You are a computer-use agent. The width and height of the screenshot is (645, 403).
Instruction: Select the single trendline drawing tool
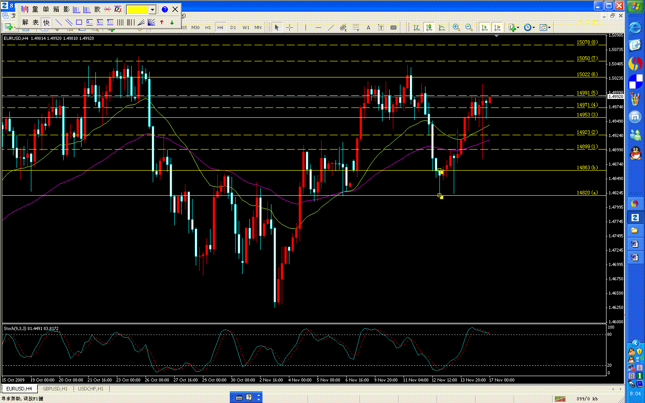[58, 22]
